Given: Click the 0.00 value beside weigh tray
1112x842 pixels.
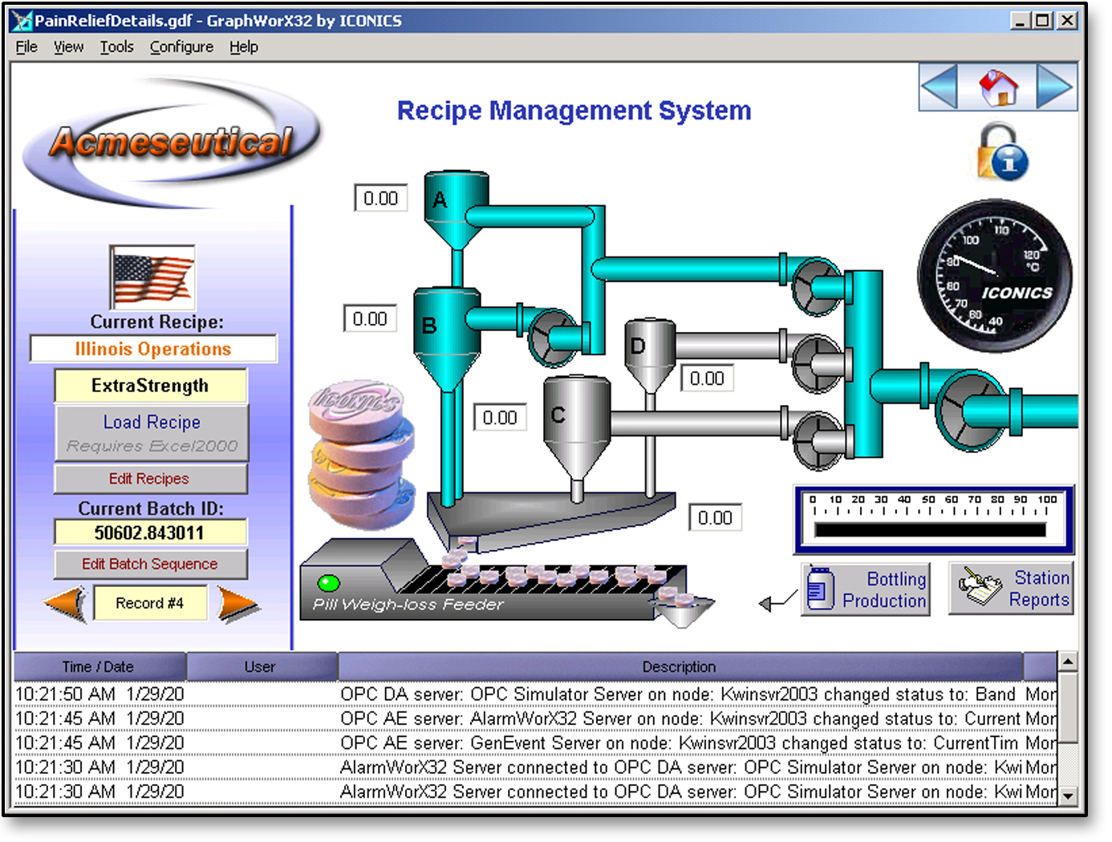Looking at the screenshot, I should (x=715, y=517).
